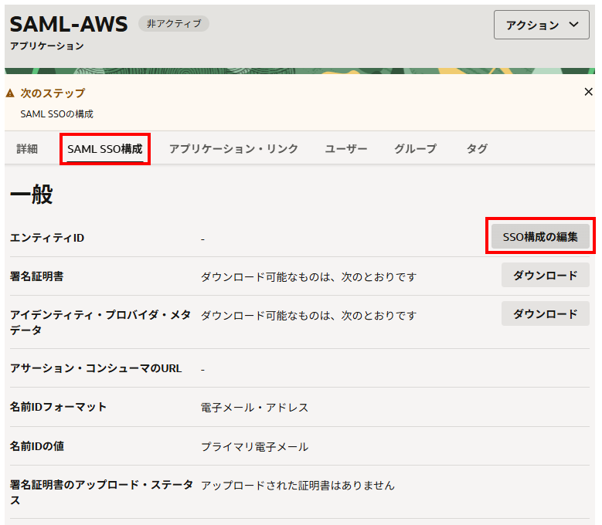This screenshot has height=525, width=602.
Task: Open the アクション dropdown menu
Action: 541,25
